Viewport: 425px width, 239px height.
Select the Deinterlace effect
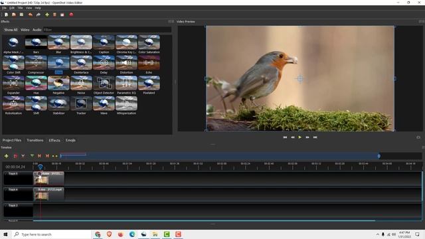click(81, 65)
